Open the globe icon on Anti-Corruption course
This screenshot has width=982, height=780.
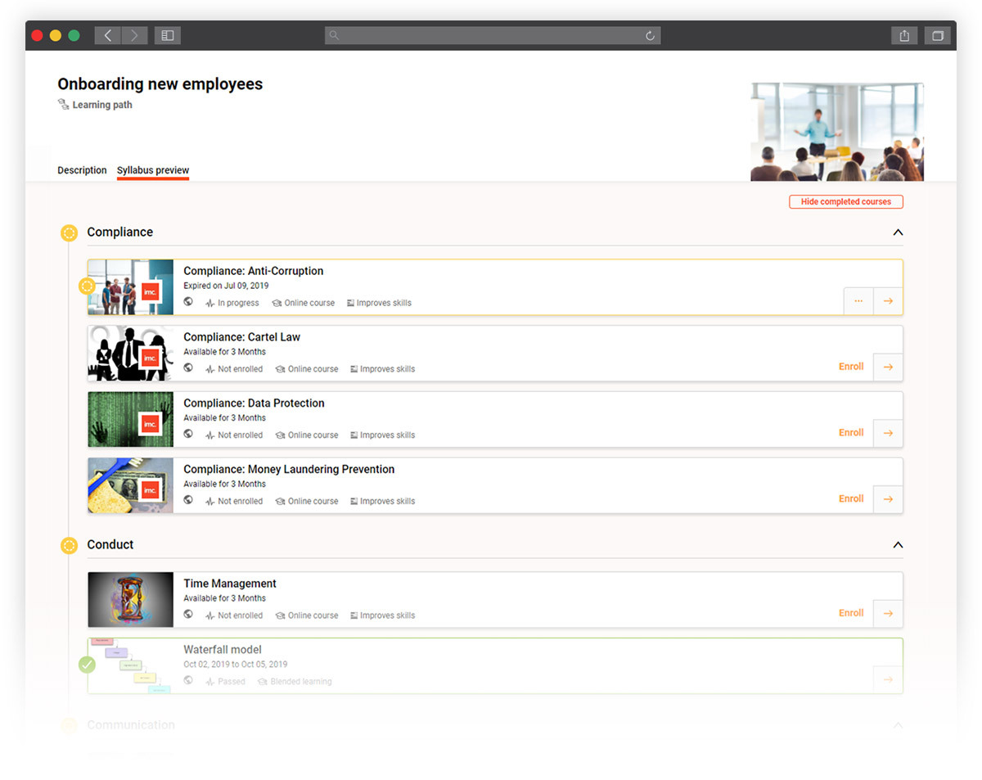[188, 302]
